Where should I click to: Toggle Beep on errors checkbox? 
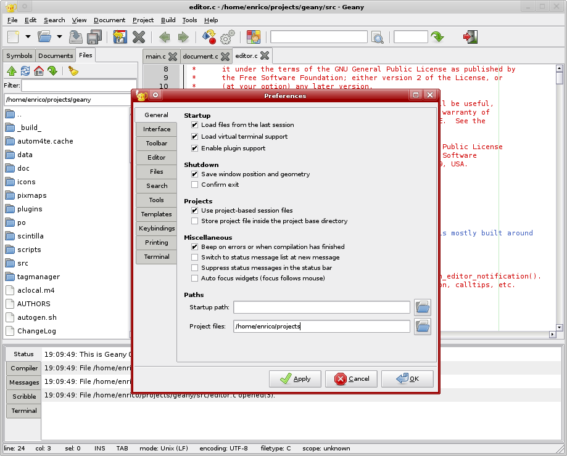[x=194, y=247]
